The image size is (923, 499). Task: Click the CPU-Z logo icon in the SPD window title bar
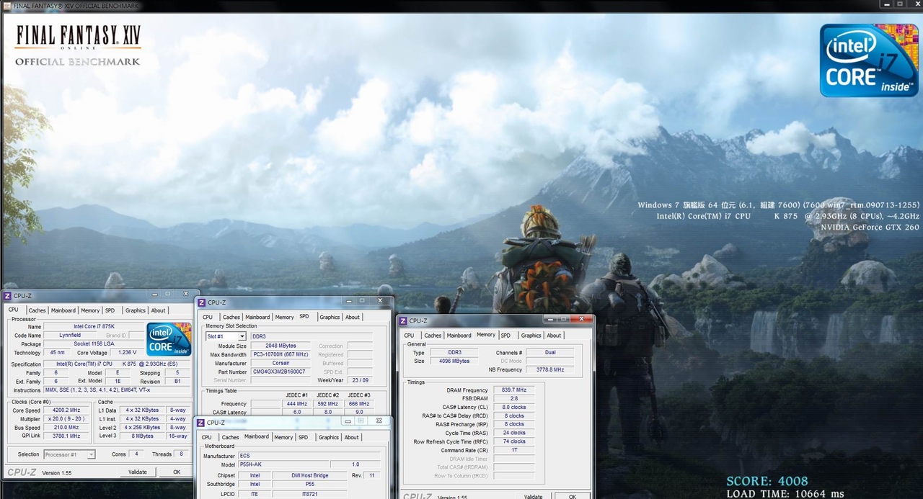tap(201, 302)
